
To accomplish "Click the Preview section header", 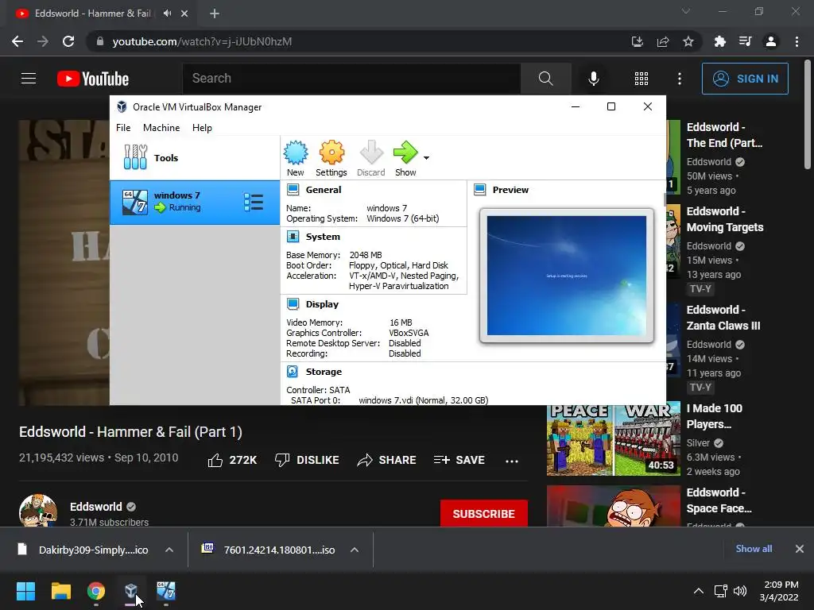I will [x=510, y=190].
